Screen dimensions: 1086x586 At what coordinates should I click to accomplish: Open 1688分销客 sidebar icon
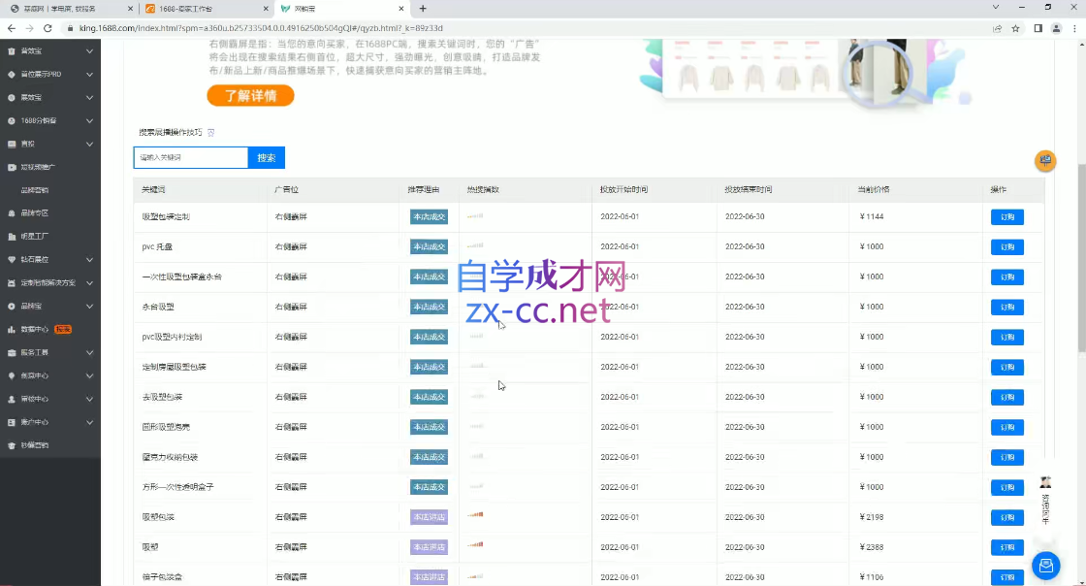[11, 121]
